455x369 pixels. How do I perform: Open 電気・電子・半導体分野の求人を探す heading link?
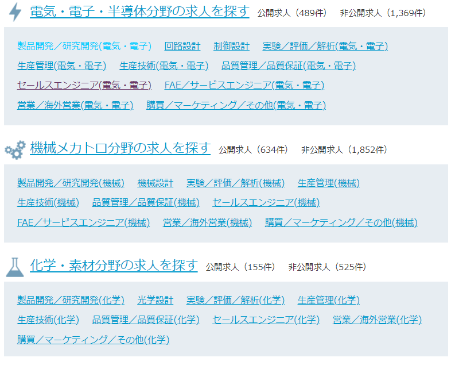pos(139,11)
